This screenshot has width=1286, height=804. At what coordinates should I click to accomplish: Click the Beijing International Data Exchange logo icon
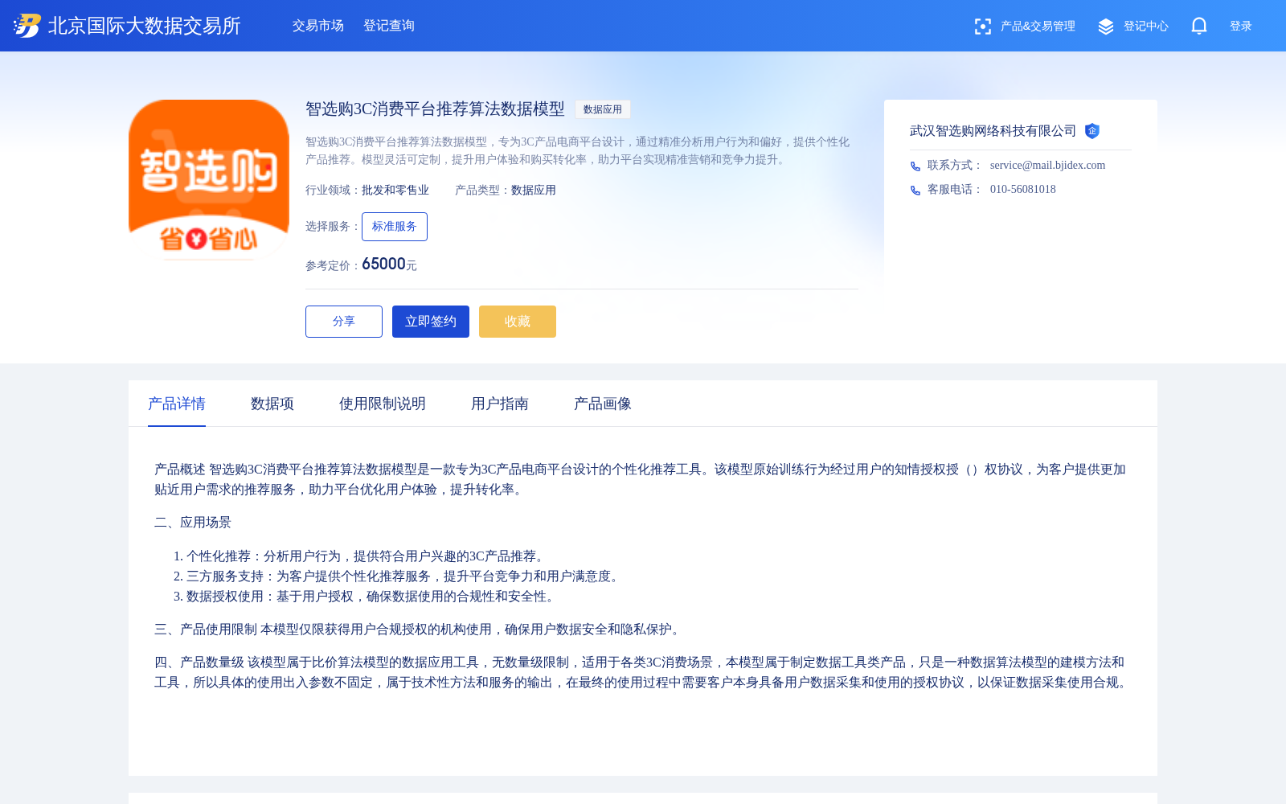[x=27, y=26]
